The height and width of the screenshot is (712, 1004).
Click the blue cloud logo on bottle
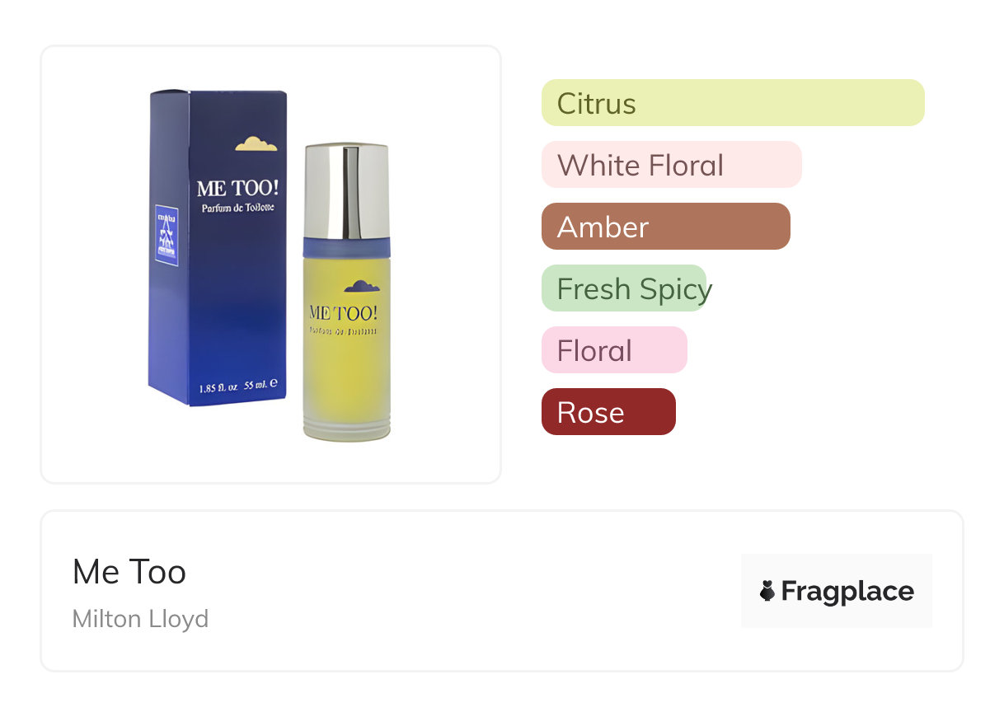click(x=362, y=287)
